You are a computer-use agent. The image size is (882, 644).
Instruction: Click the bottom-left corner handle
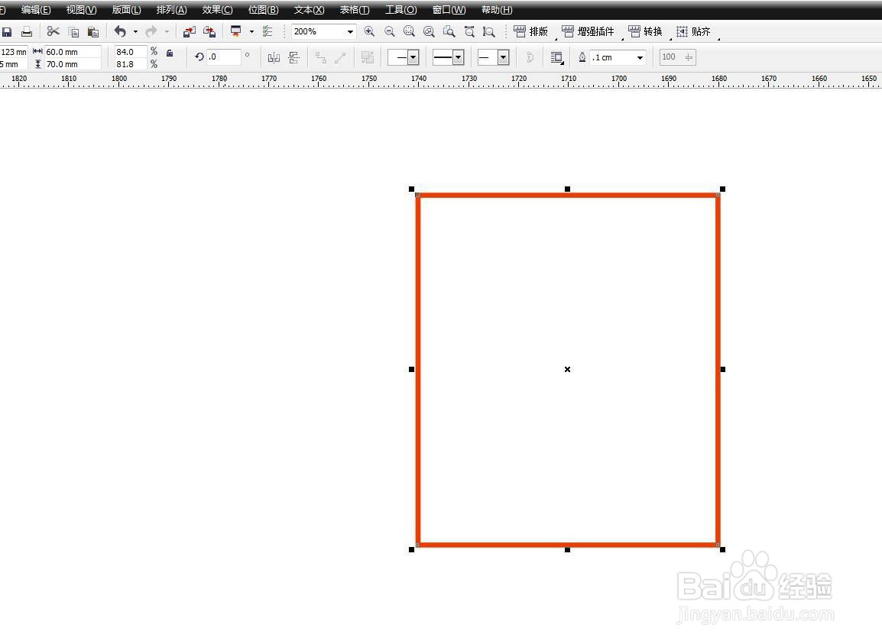pyautogui.click(x=412, y=549)
